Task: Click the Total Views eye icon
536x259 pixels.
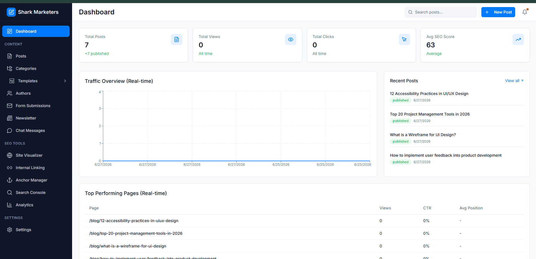Action: (x=291, y=39)
